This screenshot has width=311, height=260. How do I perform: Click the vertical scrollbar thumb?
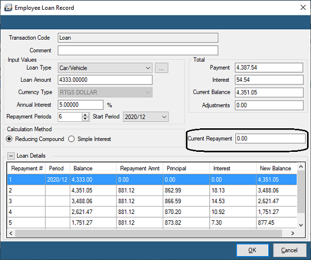301,192
